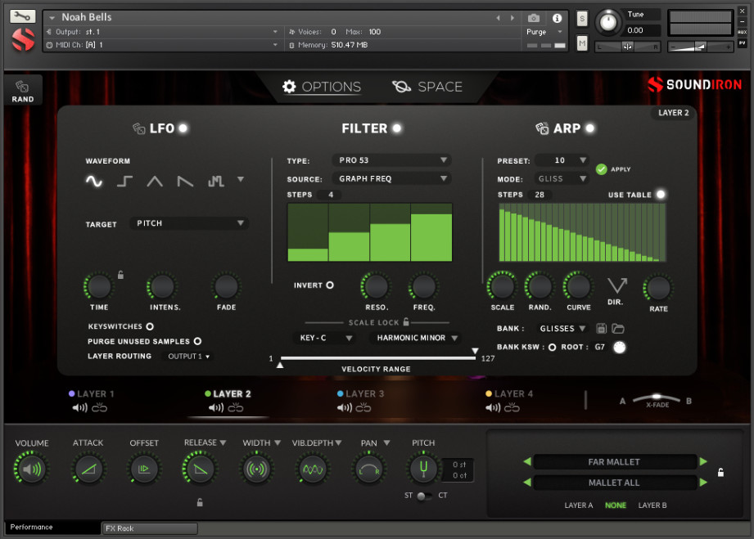The image size is (754, 539).
Task: Open the LFO TARGET PITCH dropdown
Action: (189, 223)
